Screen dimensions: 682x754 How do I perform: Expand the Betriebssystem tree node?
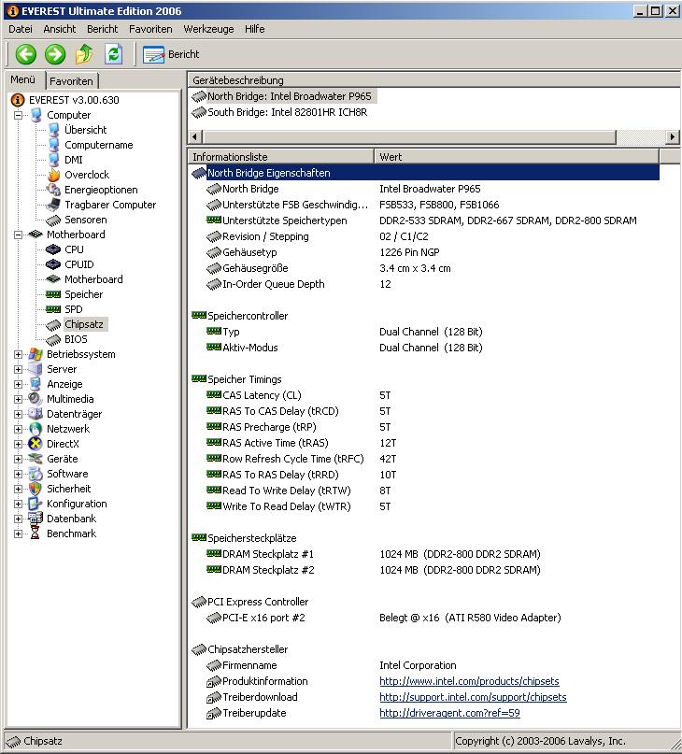(18, 354)
